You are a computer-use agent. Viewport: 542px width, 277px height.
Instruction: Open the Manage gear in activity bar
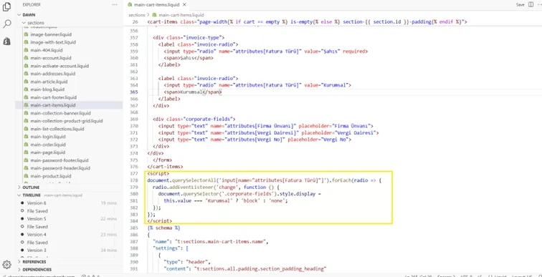coord(6,265)
